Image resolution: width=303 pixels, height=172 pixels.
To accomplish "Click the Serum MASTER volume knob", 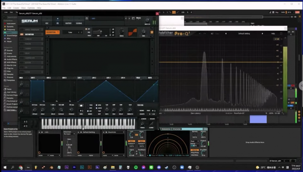I will pyautogui.click(x=147, y=20).
